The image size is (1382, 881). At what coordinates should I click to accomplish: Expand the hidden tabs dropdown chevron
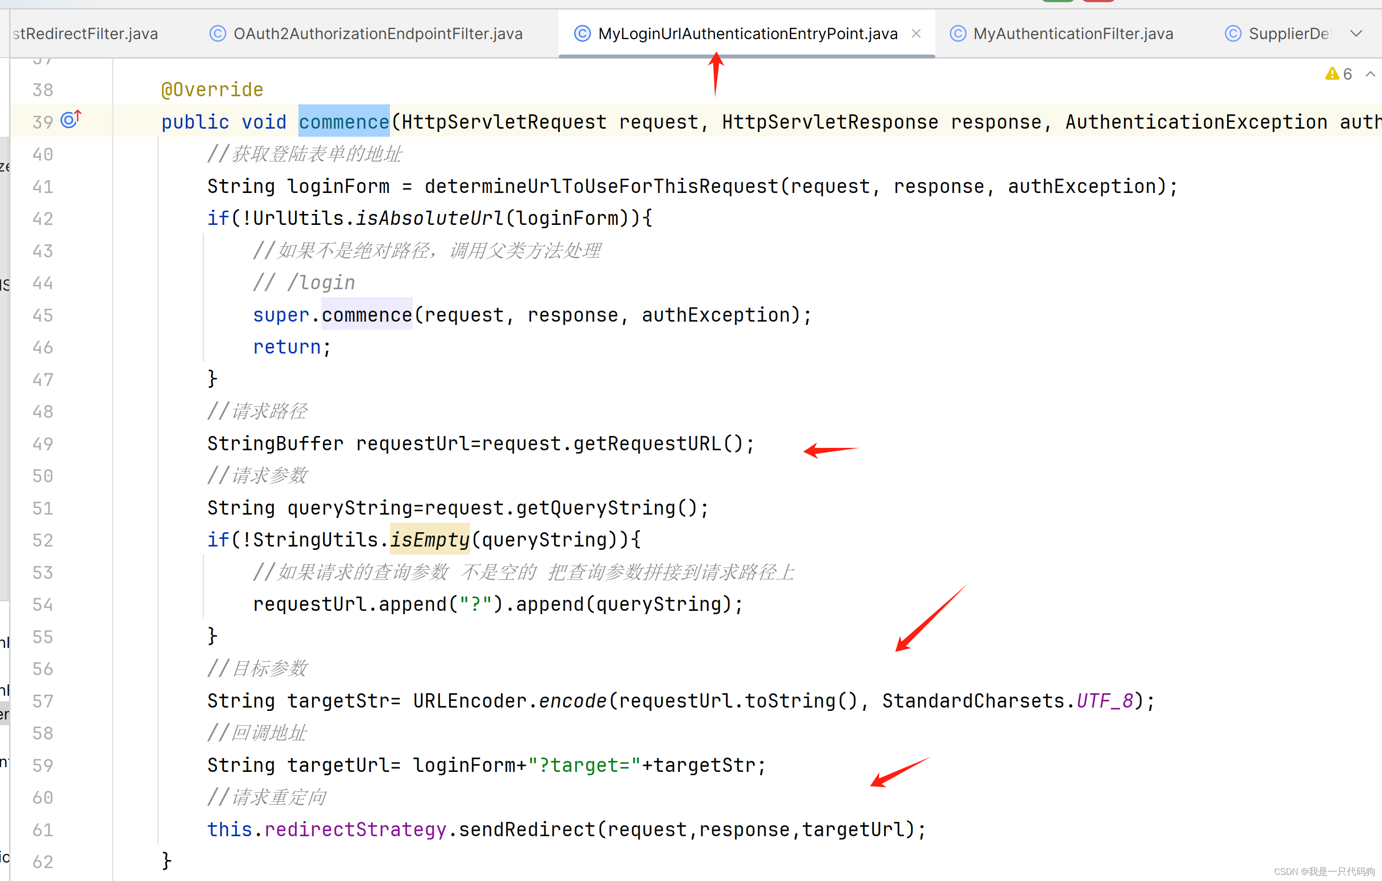coord(1356,34)
